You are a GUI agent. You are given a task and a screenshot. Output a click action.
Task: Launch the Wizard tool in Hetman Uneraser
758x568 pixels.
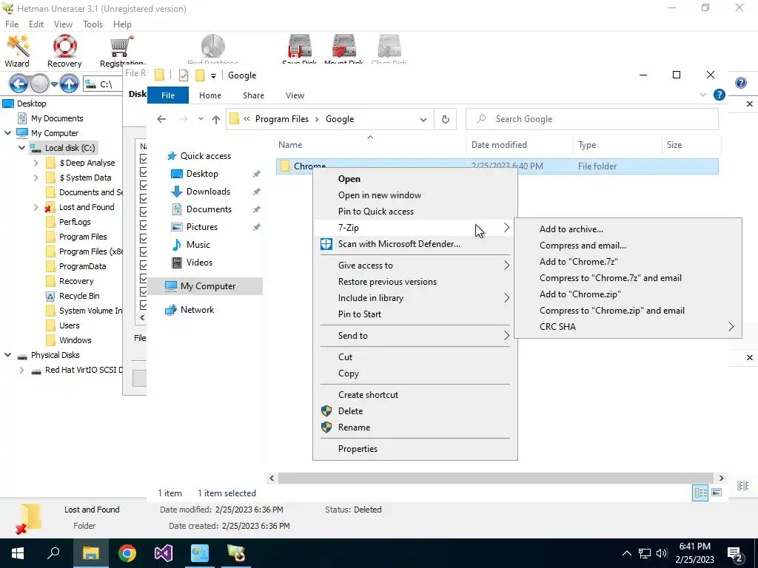pyautogui.click(x=18, y=51)
